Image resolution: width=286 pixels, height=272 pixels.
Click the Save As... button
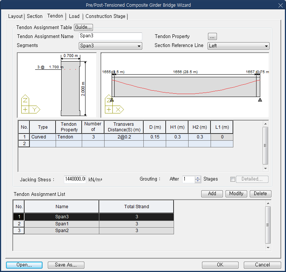click(x=66, y=265)
